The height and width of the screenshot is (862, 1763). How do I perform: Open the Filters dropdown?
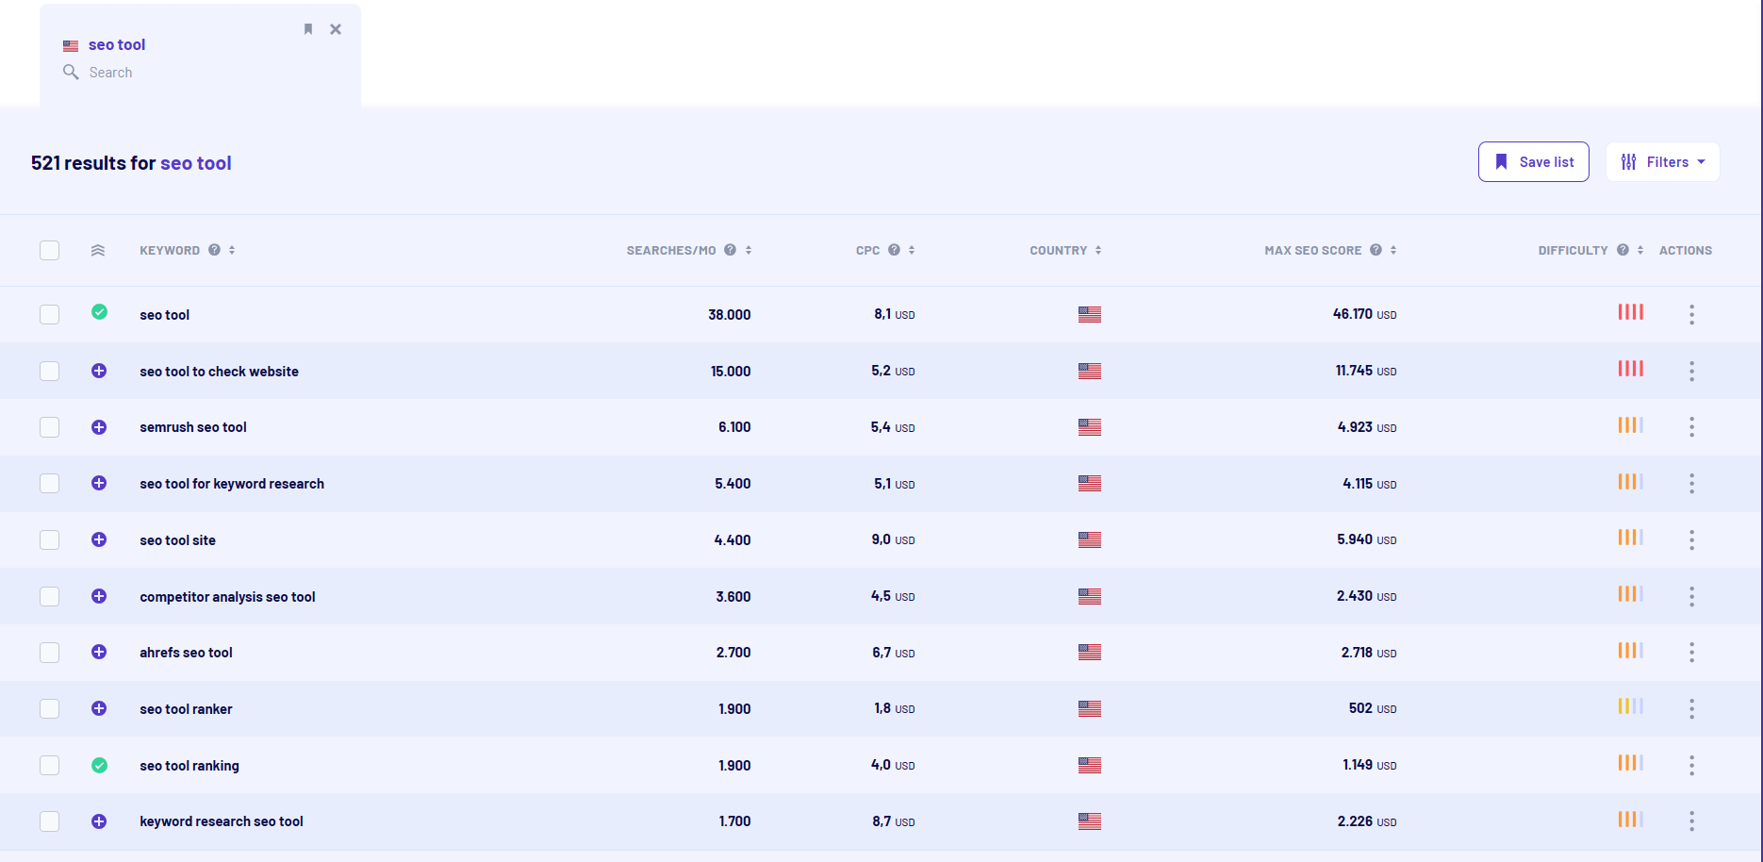pyautogui.click(x=1662, y=161)
